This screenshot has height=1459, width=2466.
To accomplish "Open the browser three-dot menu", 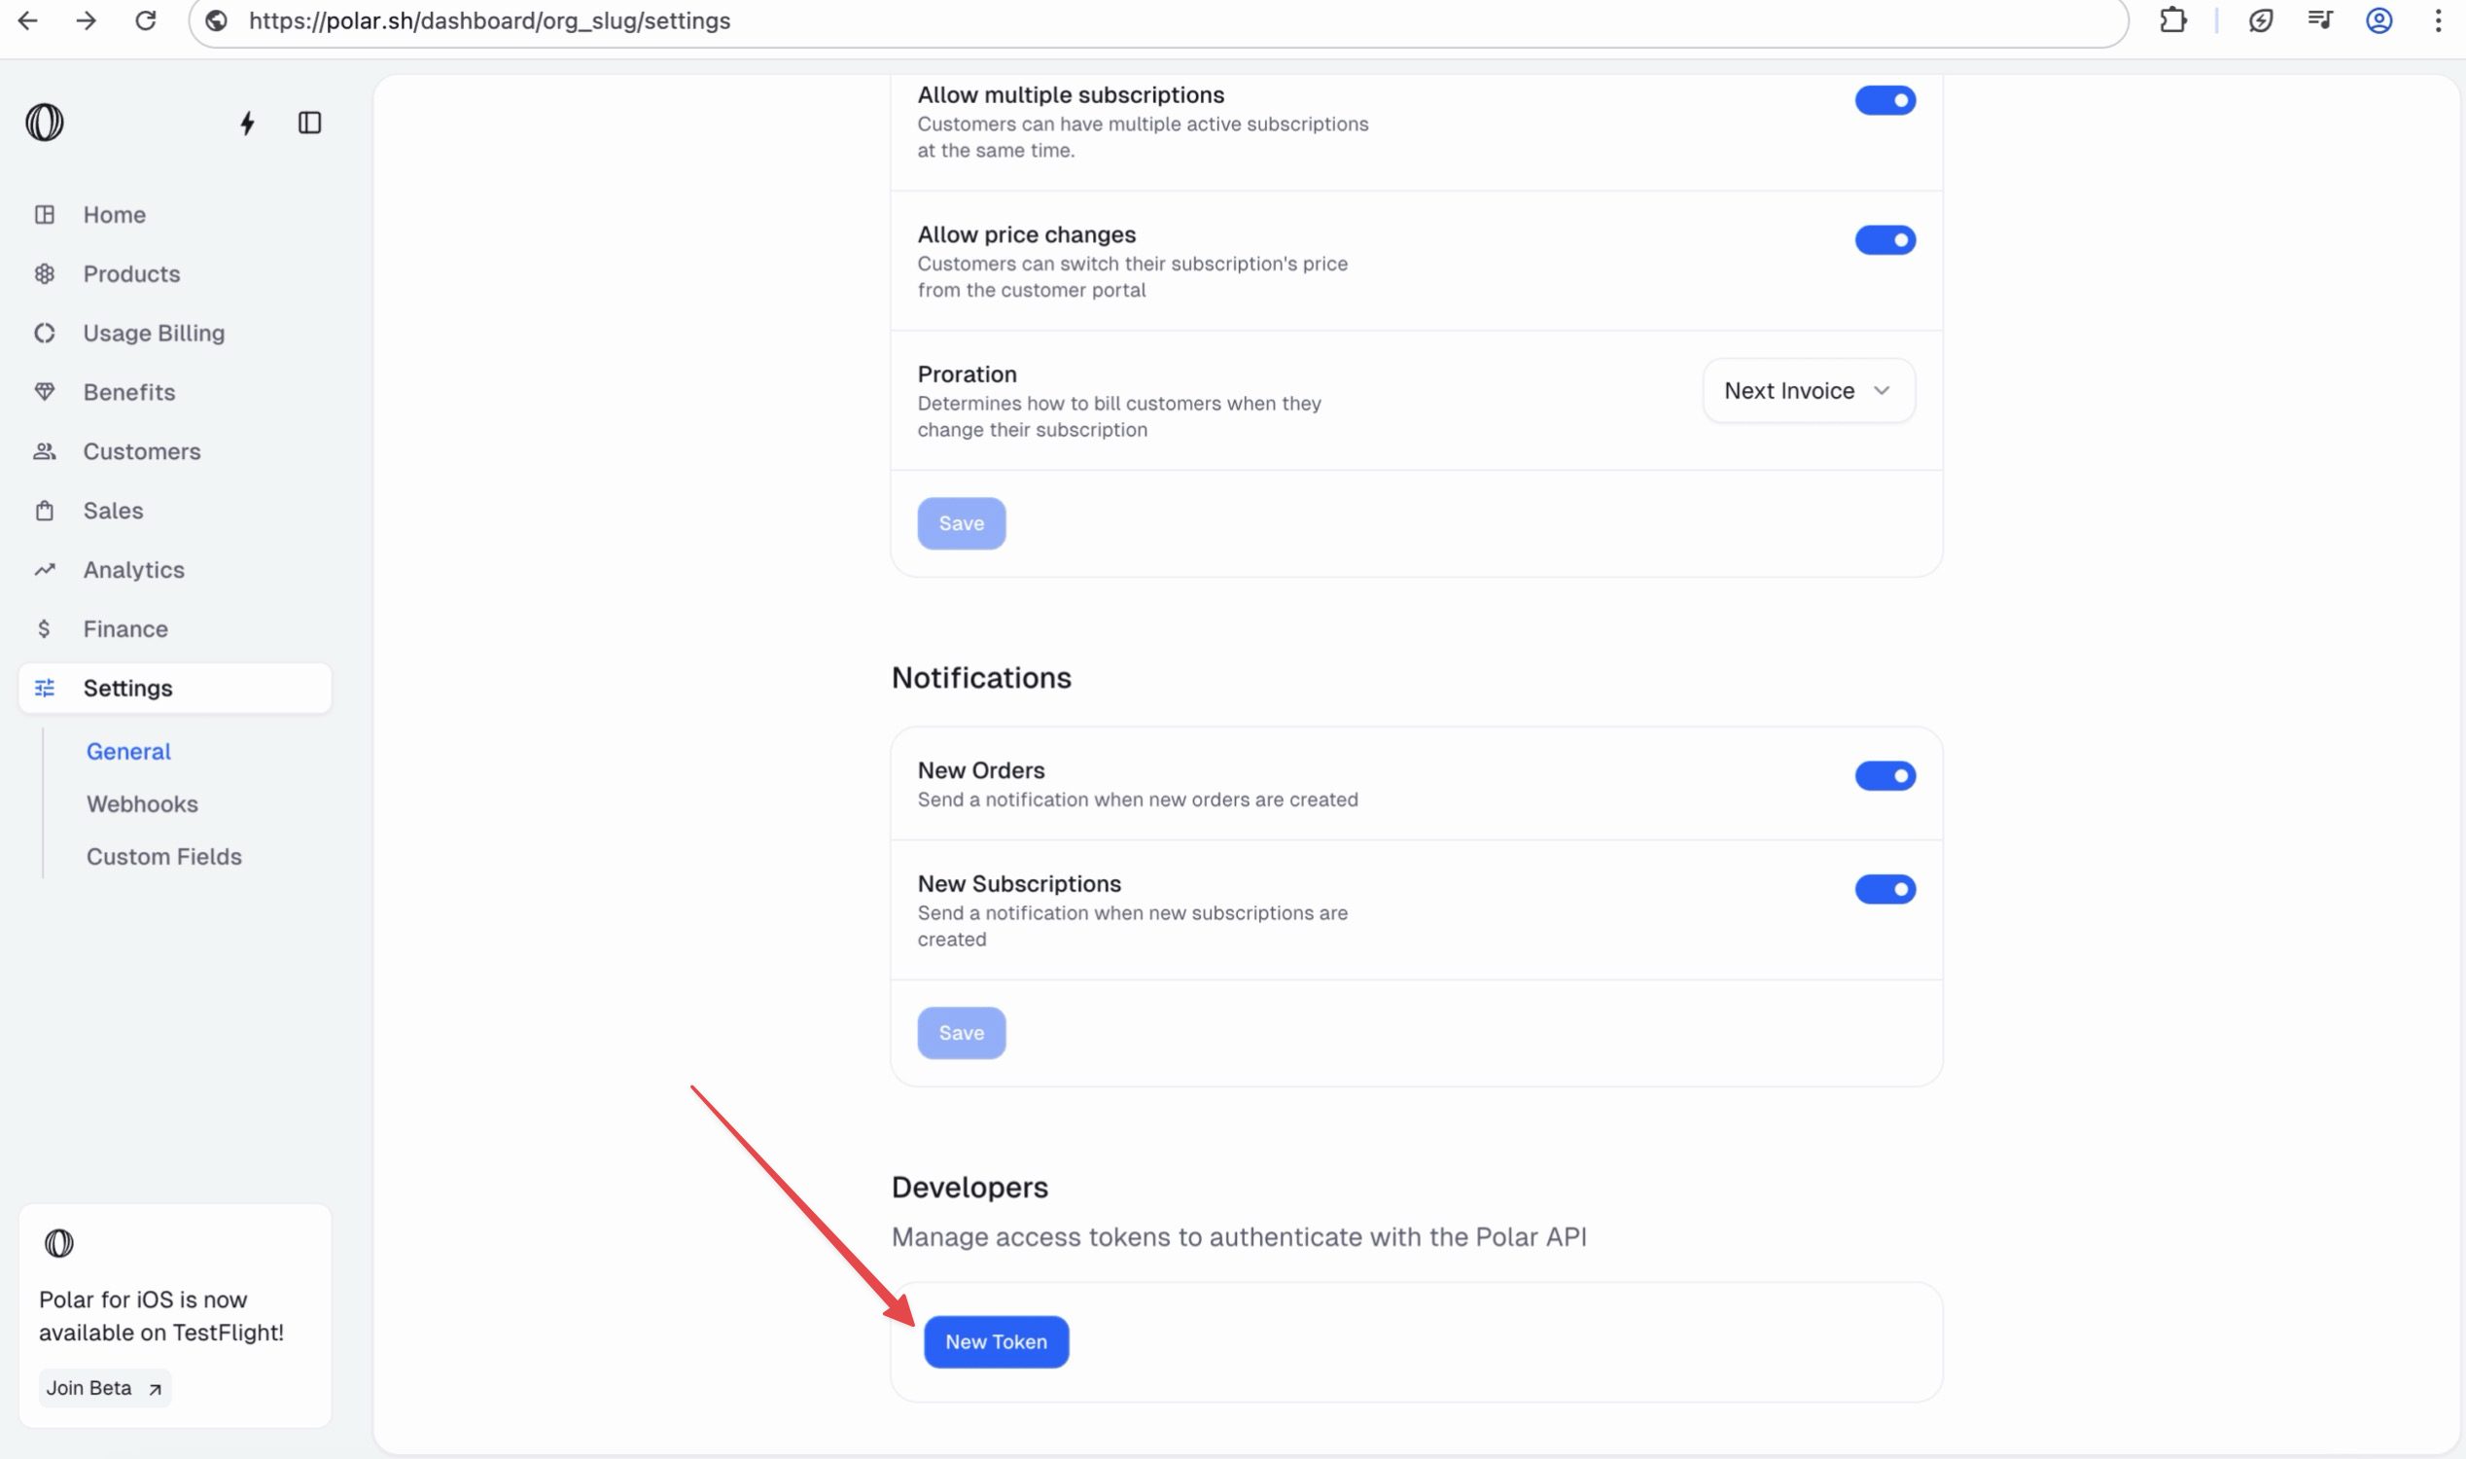I will pyautogui.click(x=2438, y=20).
